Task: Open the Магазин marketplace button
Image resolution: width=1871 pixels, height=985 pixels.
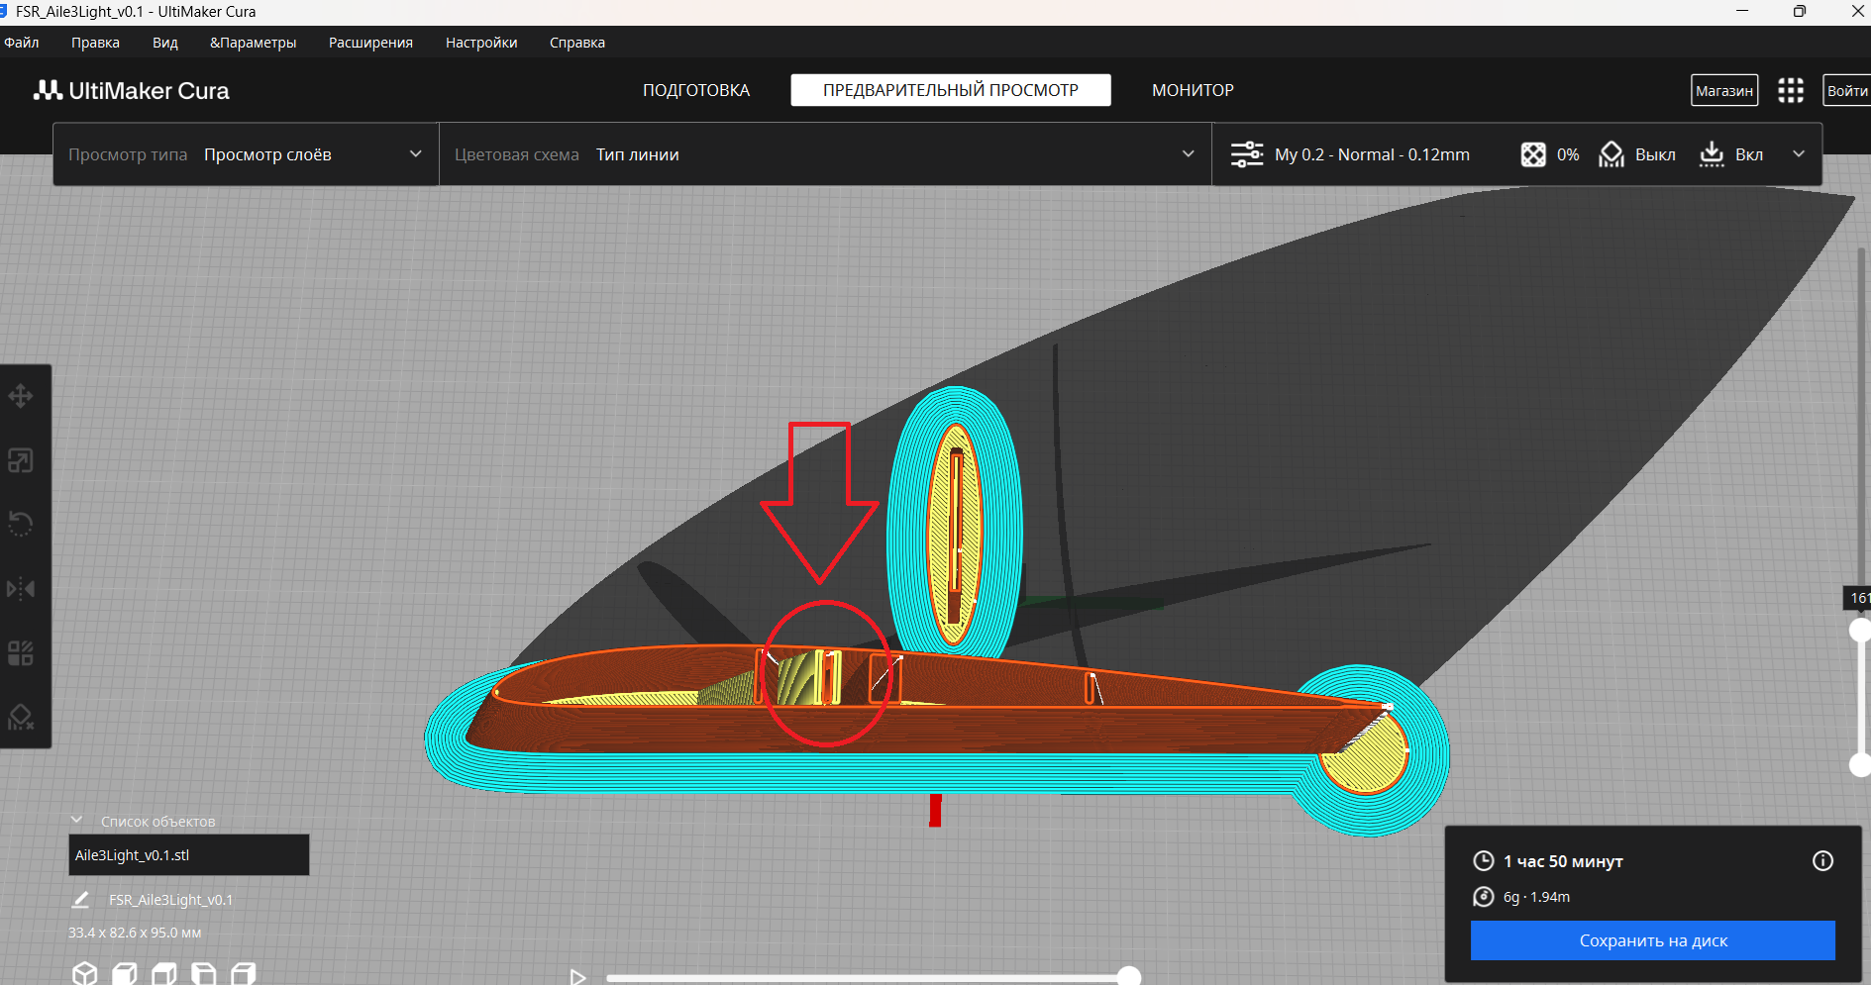Action: click(1724, 90)
